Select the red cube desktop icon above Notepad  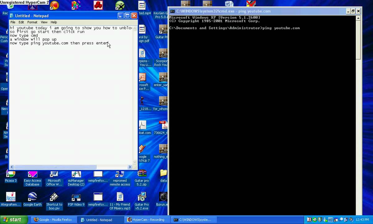[x=98, y=5]
